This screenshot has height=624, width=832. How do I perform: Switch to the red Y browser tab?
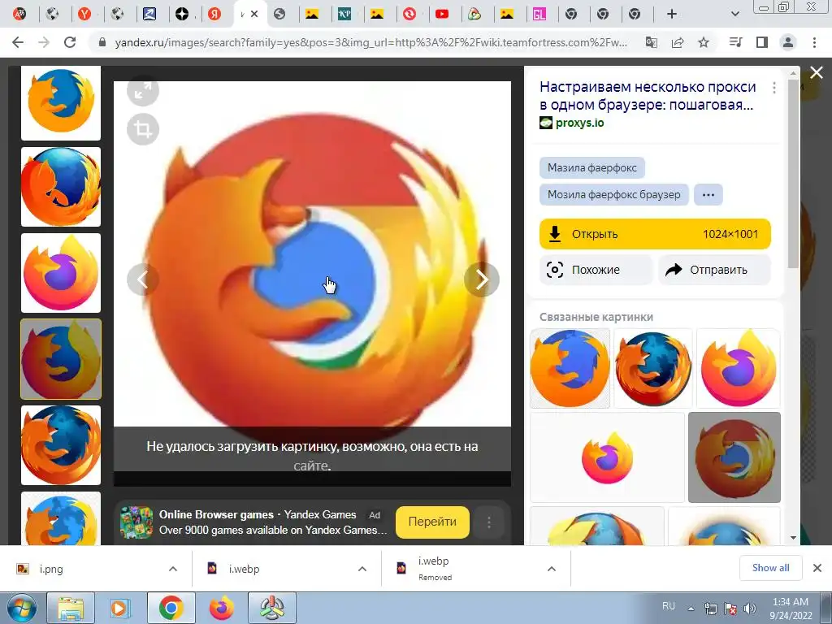pyautogui.click(x=84, y=15)
